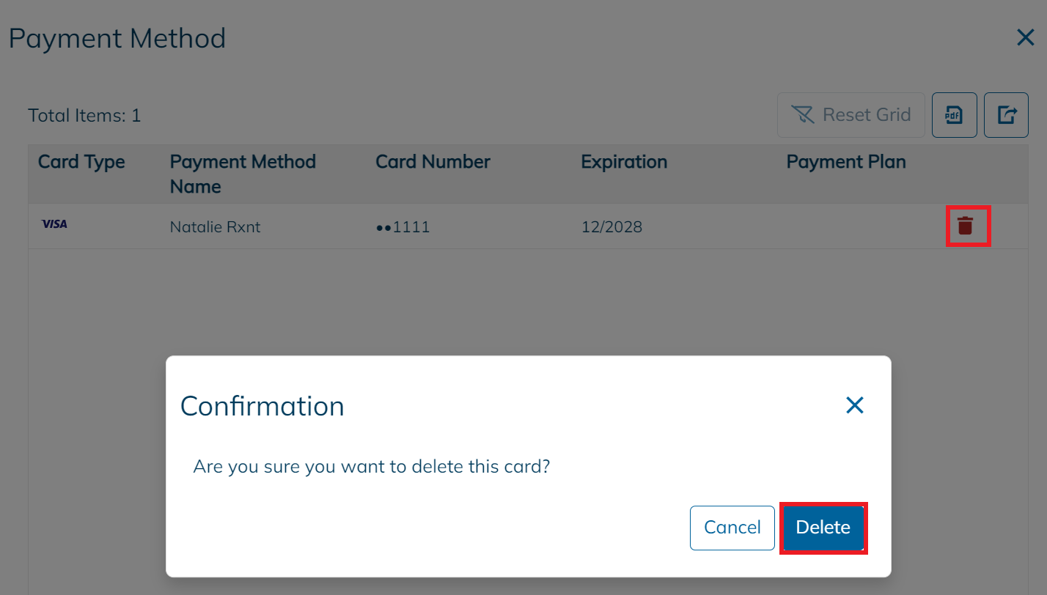Click the Reset Grid button label
The height and width of the screenshot is (595, 1047).
(867, 115)
